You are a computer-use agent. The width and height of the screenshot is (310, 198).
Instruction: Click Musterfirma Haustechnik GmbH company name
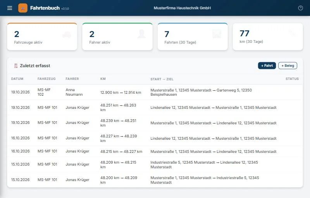coord(182,8)
